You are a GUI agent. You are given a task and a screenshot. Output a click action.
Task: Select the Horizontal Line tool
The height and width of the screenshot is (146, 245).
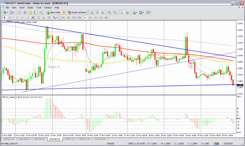click(22, 18)
